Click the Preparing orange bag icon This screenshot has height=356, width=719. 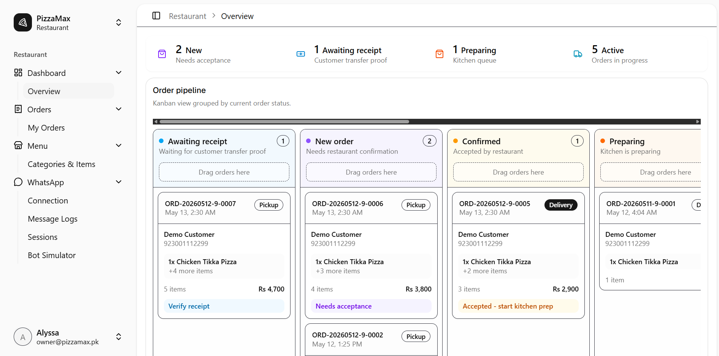tap(440, 54)
